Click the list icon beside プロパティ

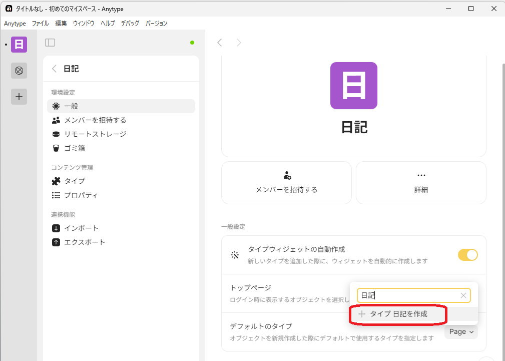56,195
